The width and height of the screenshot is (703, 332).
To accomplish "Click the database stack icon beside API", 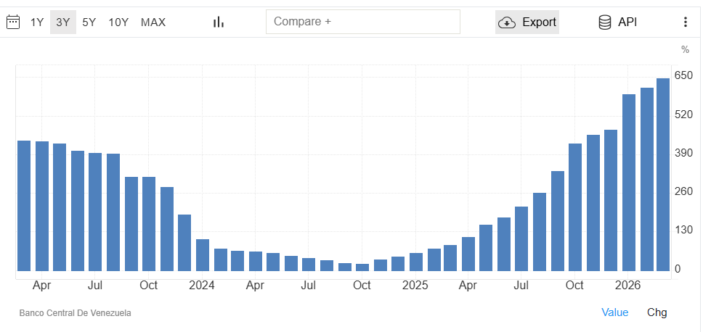I will [605, 22].
